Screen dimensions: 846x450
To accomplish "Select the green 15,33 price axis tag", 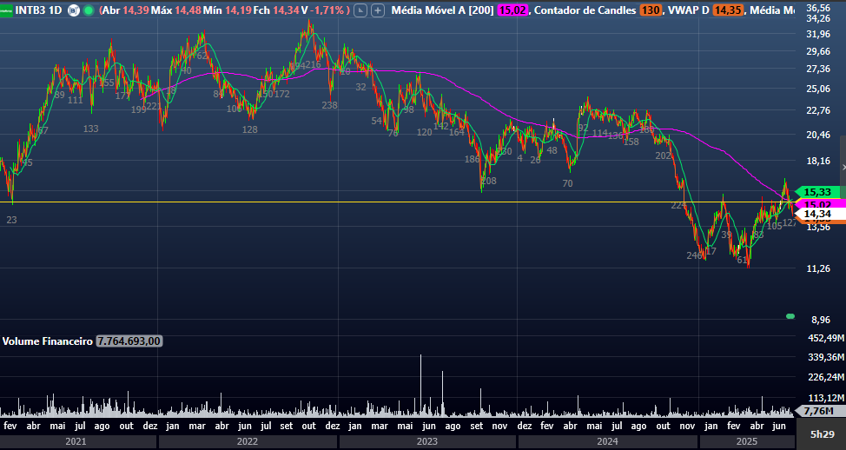I will [817, 192].
